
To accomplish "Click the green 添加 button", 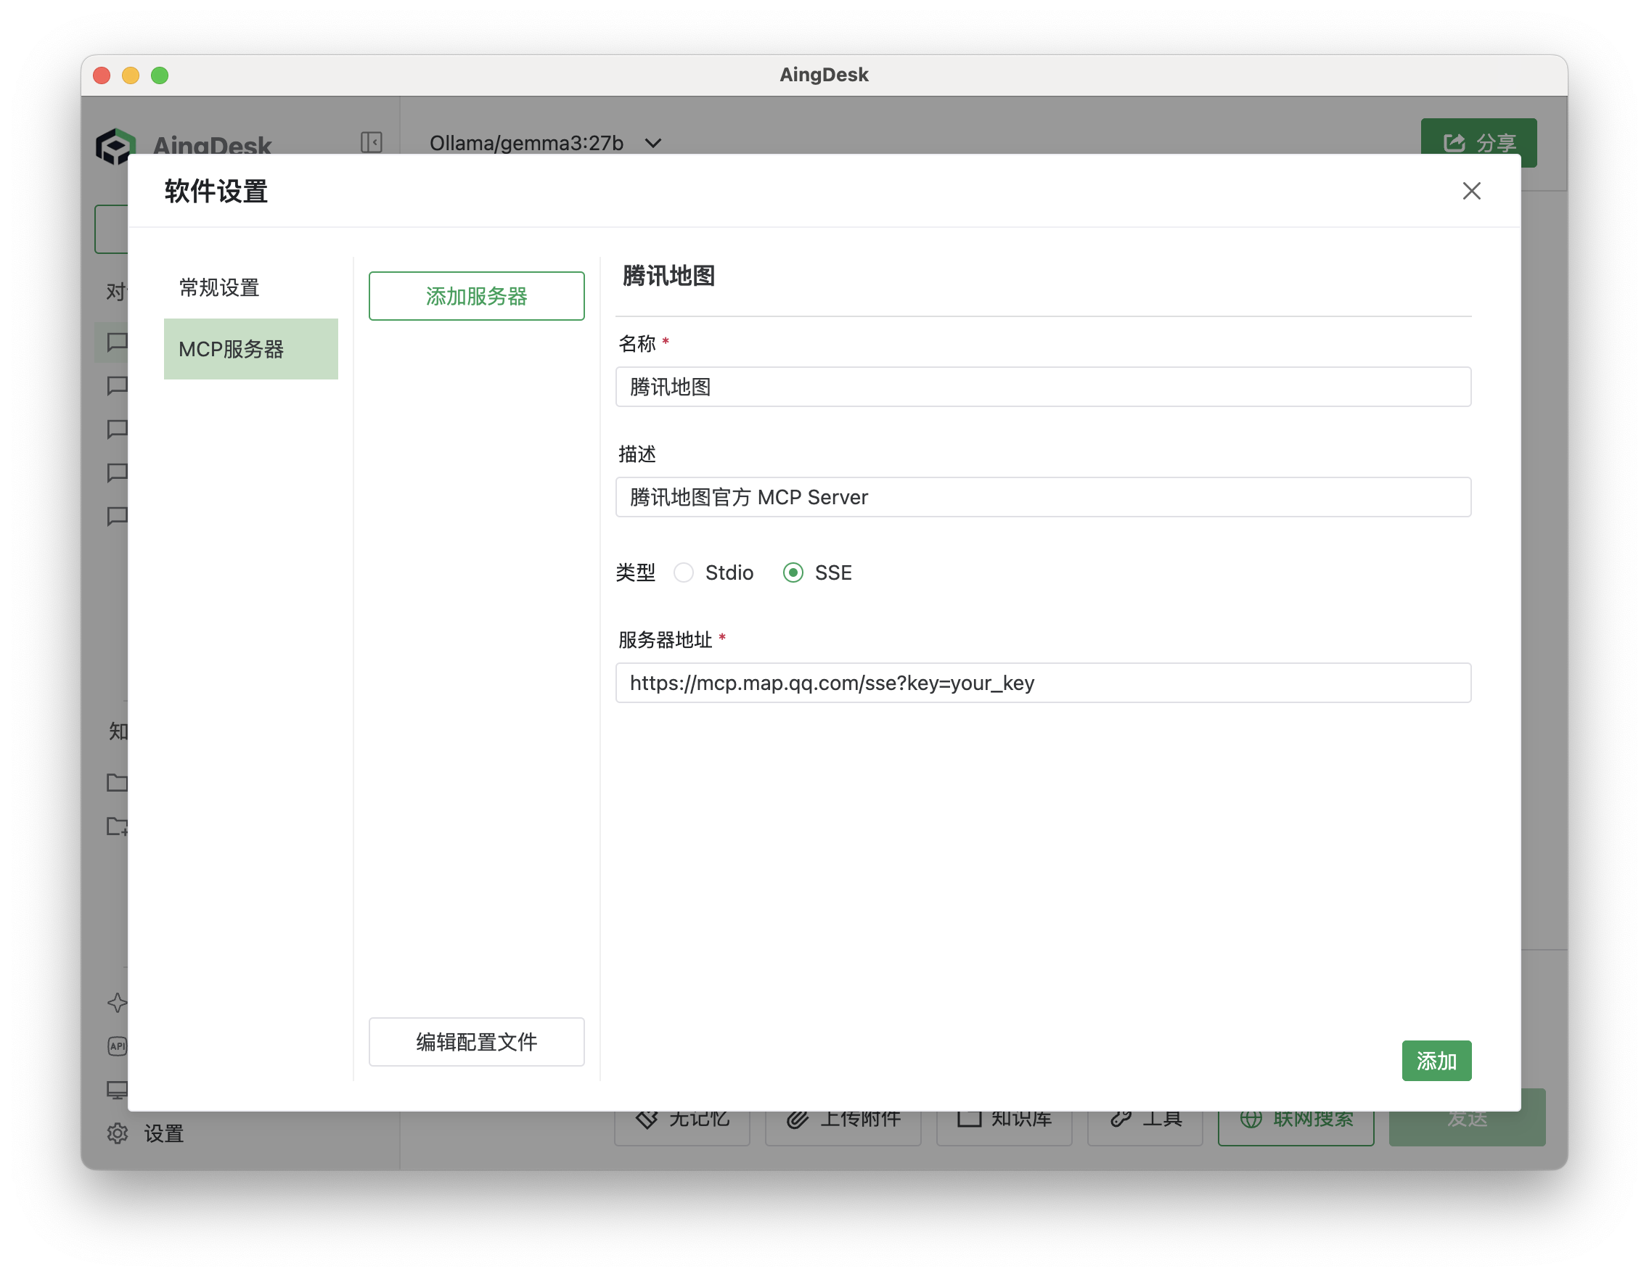I will coord(1436,1060).
